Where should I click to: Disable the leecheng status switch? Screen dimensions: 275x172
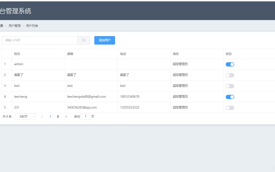point(230,97)
